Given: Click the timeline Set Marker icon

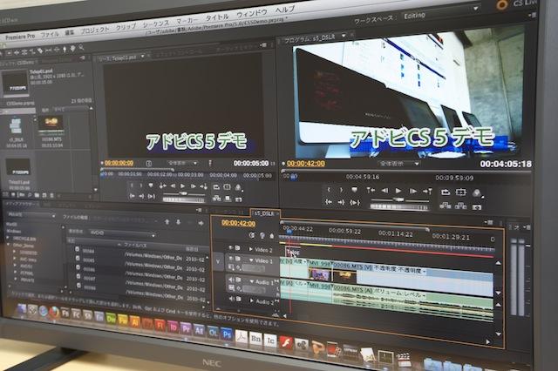Looking at the screenshot, I should pos(271,236).
